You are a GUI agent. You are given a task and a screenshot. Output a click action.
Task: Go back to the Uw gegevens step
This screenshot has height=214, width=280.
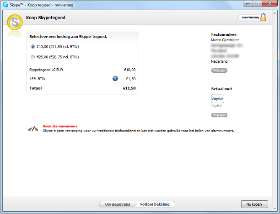118,204
